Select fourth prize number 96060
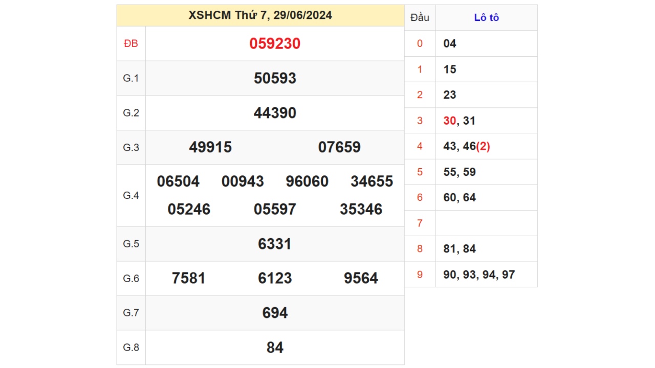Viewport: 655px width, 368px height. pos(307,181)
